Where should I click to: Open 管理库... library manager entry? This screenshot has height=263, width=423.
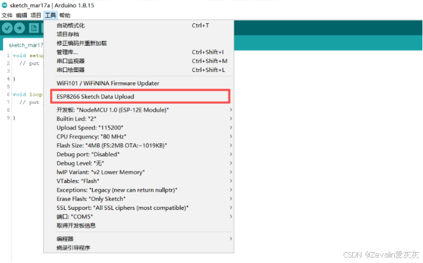pyautogui.click(x=139, y=52)
